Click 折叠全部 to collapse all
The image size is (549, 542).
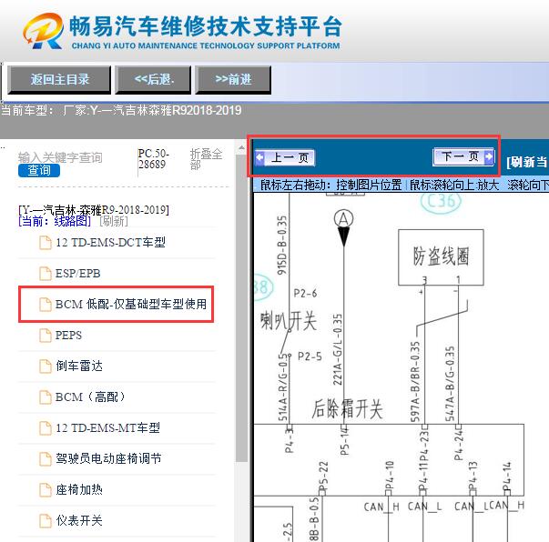pyautogui.click(x=206, y=159)
